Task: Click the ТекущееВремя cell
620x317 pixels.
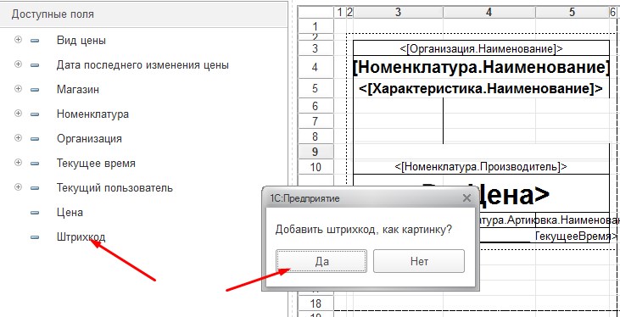Action: (573, 236)
